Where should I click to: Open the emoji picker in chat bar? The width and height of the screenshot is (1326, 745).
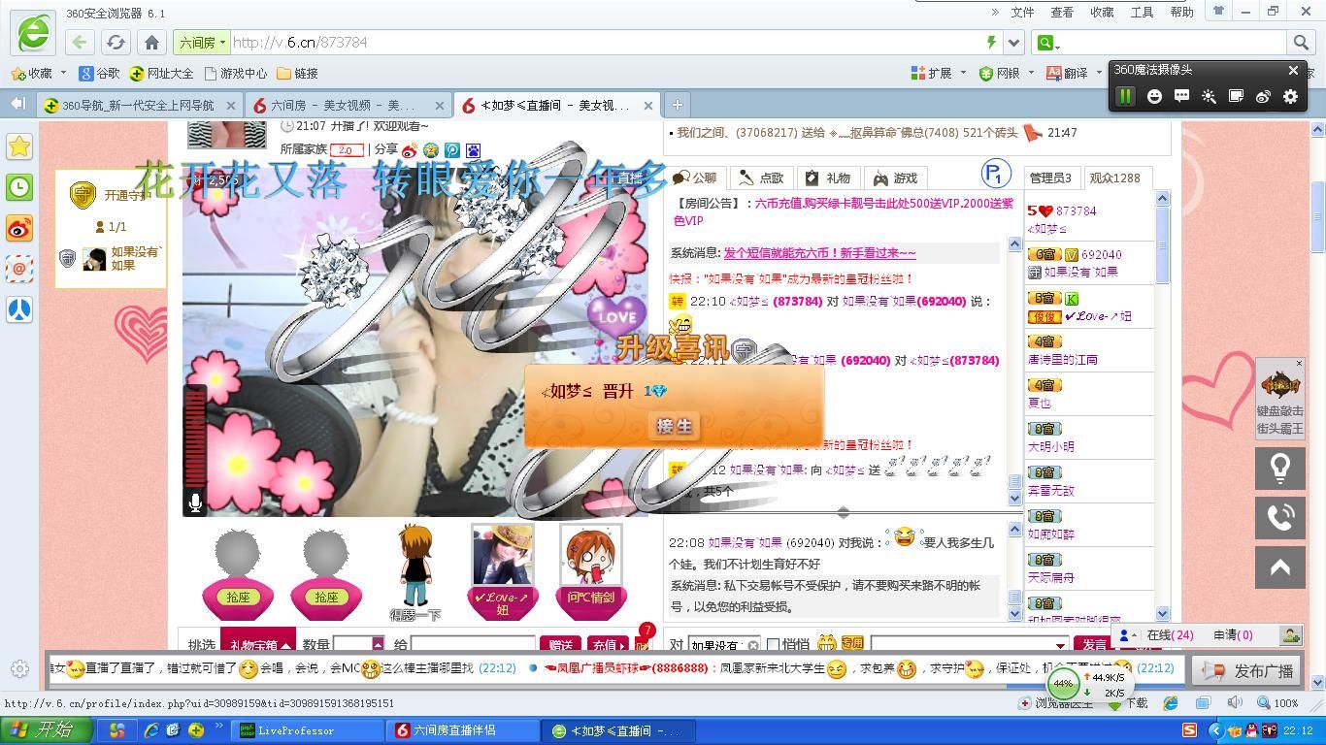click(x=826, y=644)
